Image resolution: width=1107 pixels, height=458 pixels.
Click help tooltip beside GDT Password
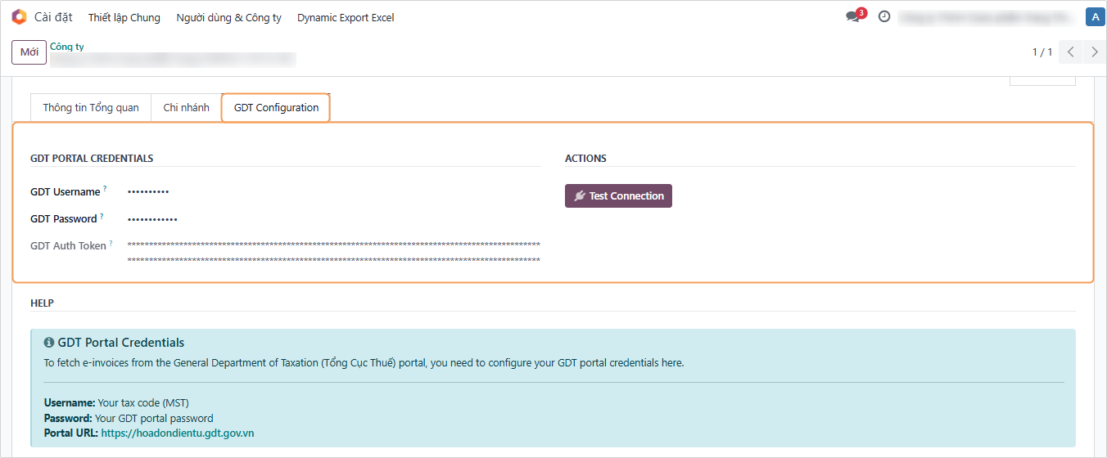[x=102, y=216]
